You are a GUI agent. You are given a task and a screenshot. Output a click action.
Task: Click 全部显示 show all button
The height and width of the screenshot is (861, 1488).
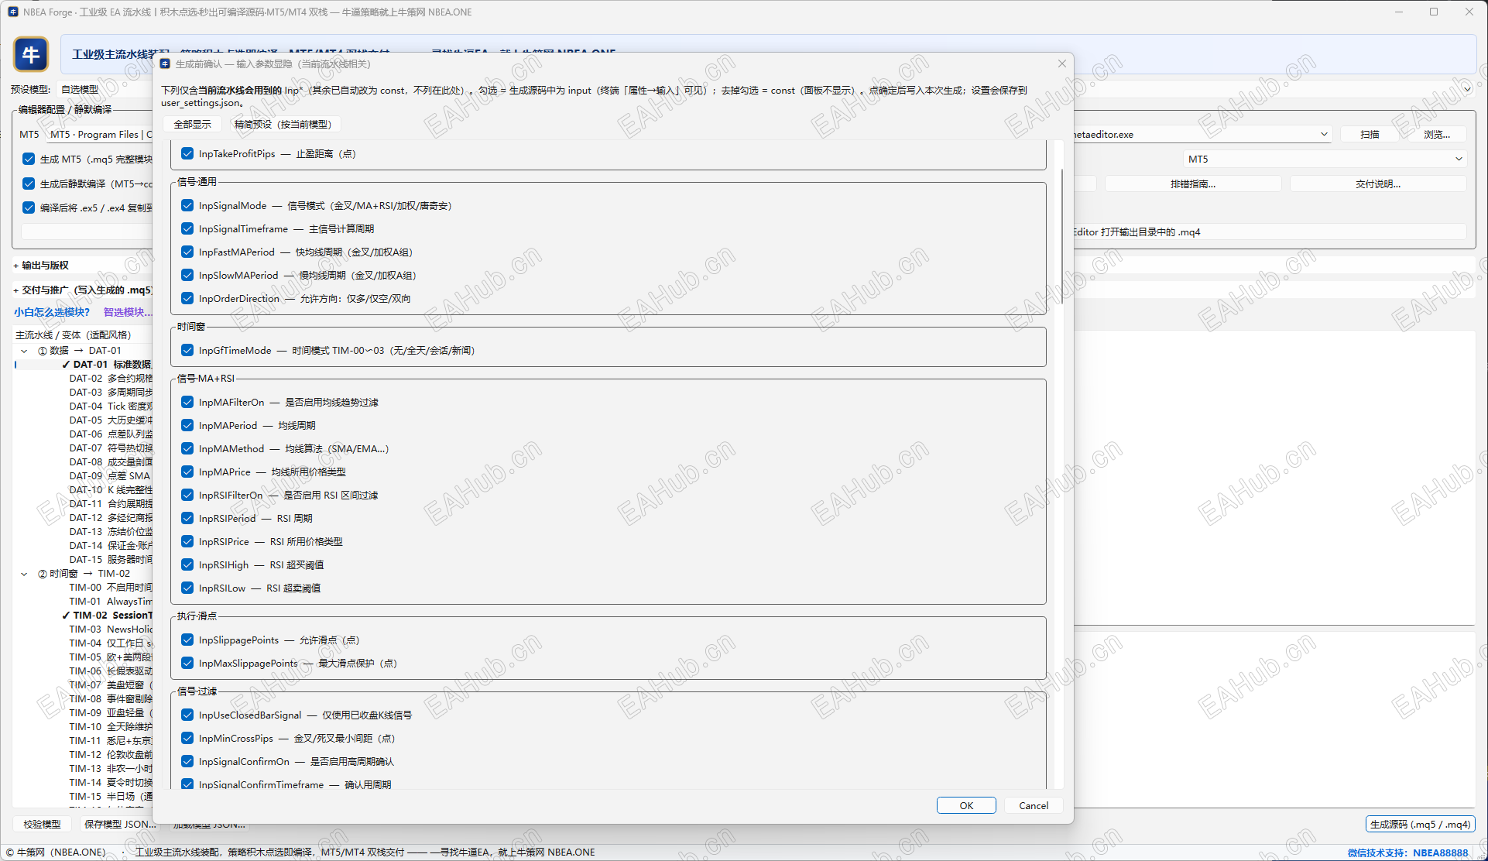(x=192, y=125)
